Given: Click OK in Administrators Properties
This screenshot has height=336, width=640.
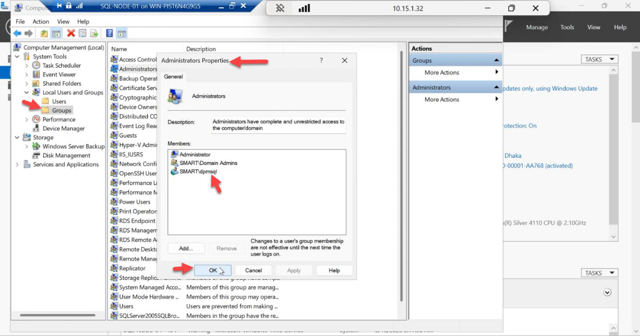Looking at the screenshot, I should pyautogui.click(x=213, y=270).
